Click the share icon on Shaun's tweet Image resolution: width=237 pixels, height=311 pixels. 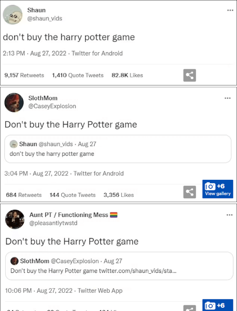pyautogui.click(x=189, y=75)
